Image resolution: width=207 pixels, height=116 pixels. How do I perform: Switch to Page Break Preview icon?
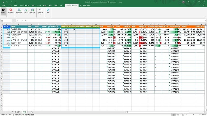[x=183, y=115]
